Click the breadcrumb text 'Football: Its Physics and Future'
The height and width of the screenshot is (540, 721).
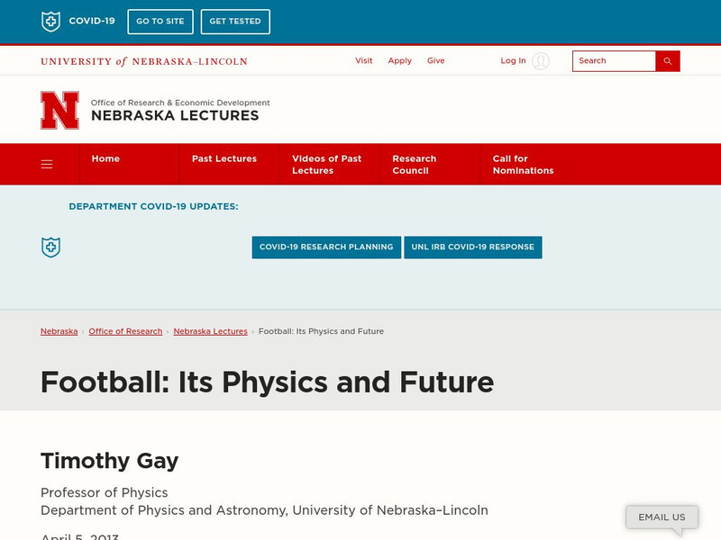[321, 331]
